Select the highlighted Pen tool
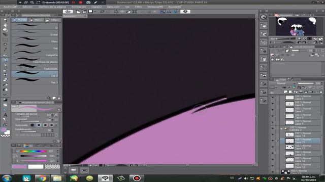 (x=5, y=60)
